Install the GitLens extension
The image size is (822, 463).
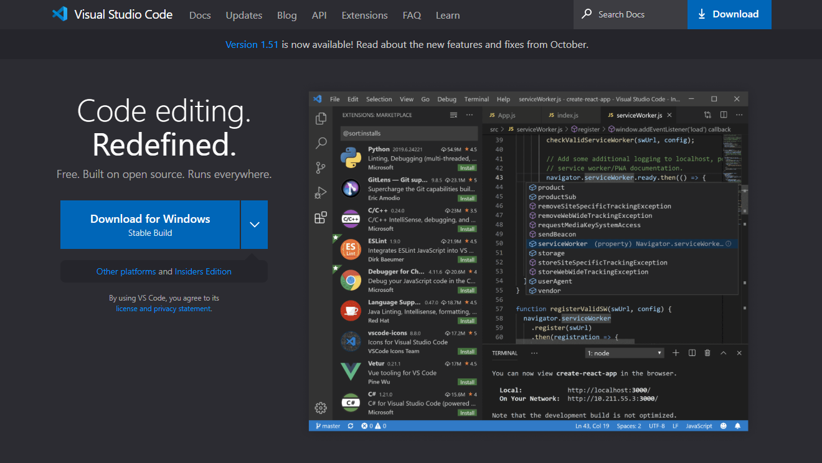pyautogui.click(x=467, y=199)
